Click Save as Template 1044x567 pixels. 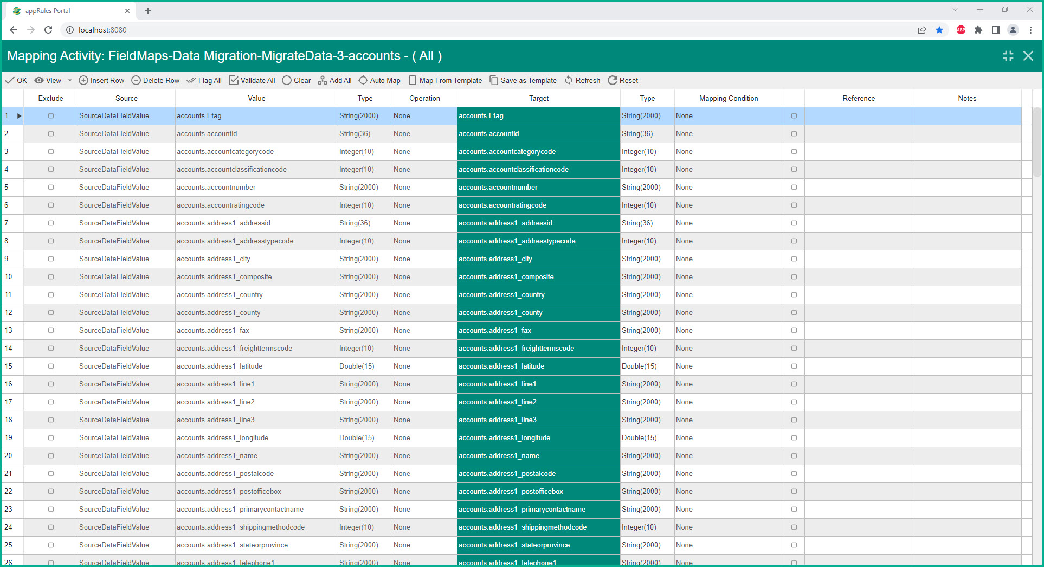(523, 80)
